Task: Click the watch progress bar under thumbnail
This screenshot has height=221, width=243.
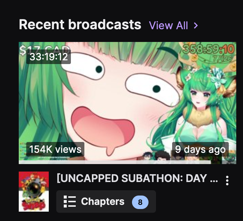Action: 115,162
